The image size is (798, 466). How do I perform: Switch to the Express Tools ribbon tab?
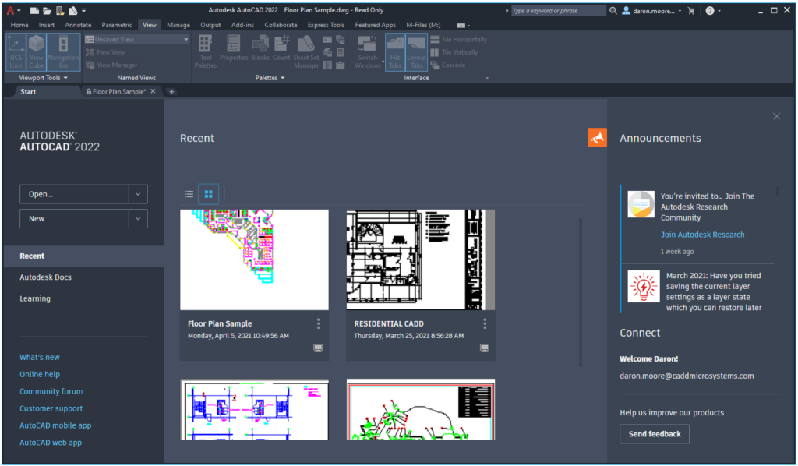326,25
